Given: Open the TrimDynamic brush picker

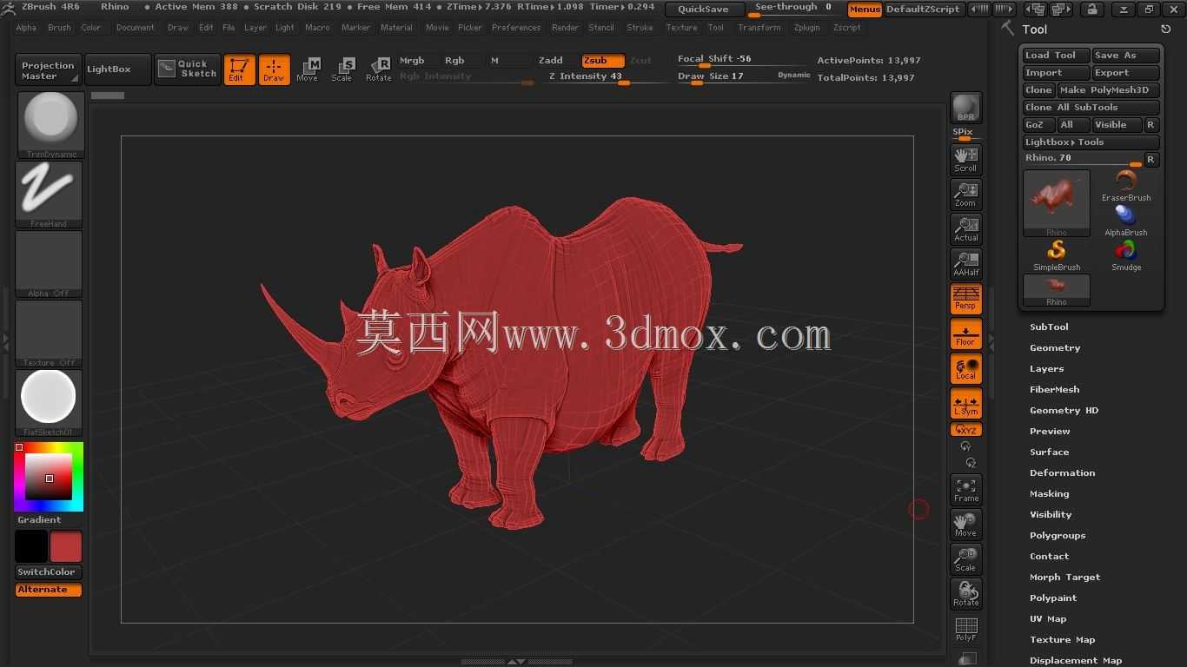Looking at the screenshot, I should (x=50, y=124).
